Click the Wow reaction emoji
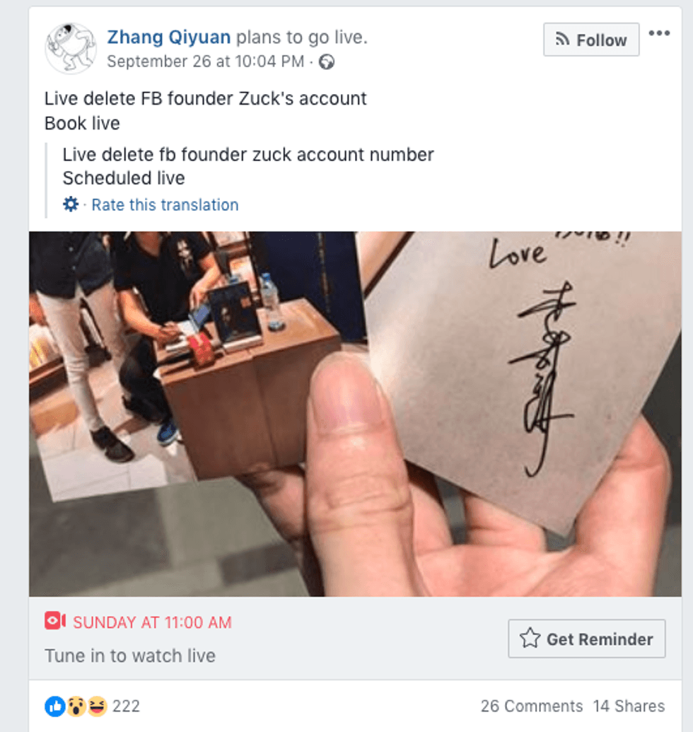The height and width of the screenshot is (732, 693). 76,707
